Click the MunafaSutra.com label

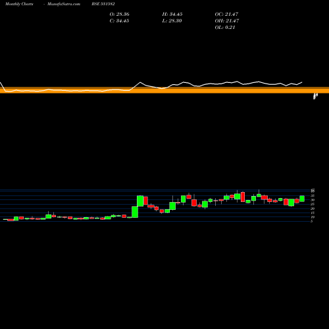click(64, 4)
